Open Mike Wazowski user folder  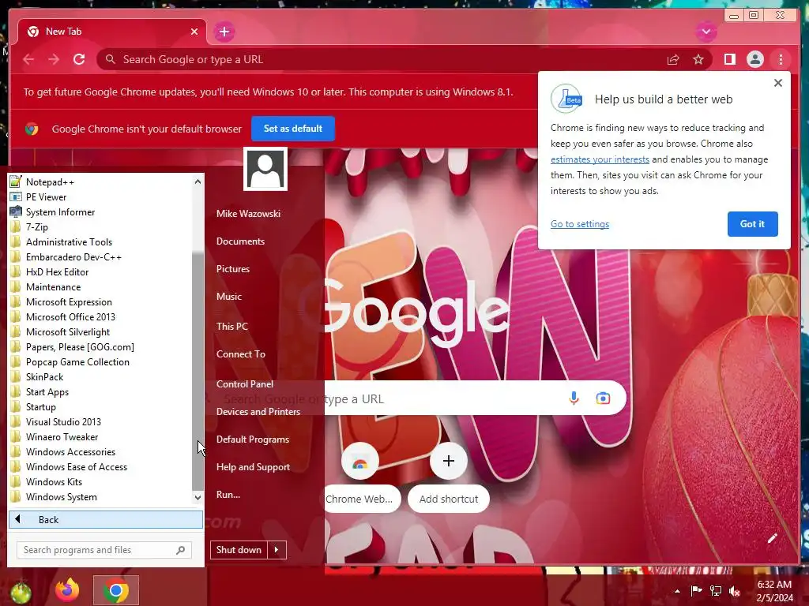[x=248, y=213]
